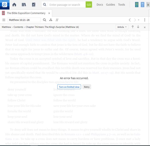Open the Tools menu
The image size is (150, 146).
(x=121, y=5)
